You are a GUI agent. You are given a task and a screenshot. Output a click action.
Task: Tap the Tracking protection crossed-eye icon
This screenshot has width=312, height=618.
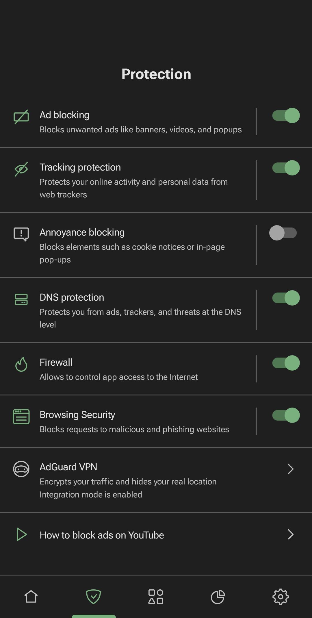[21, 169]
